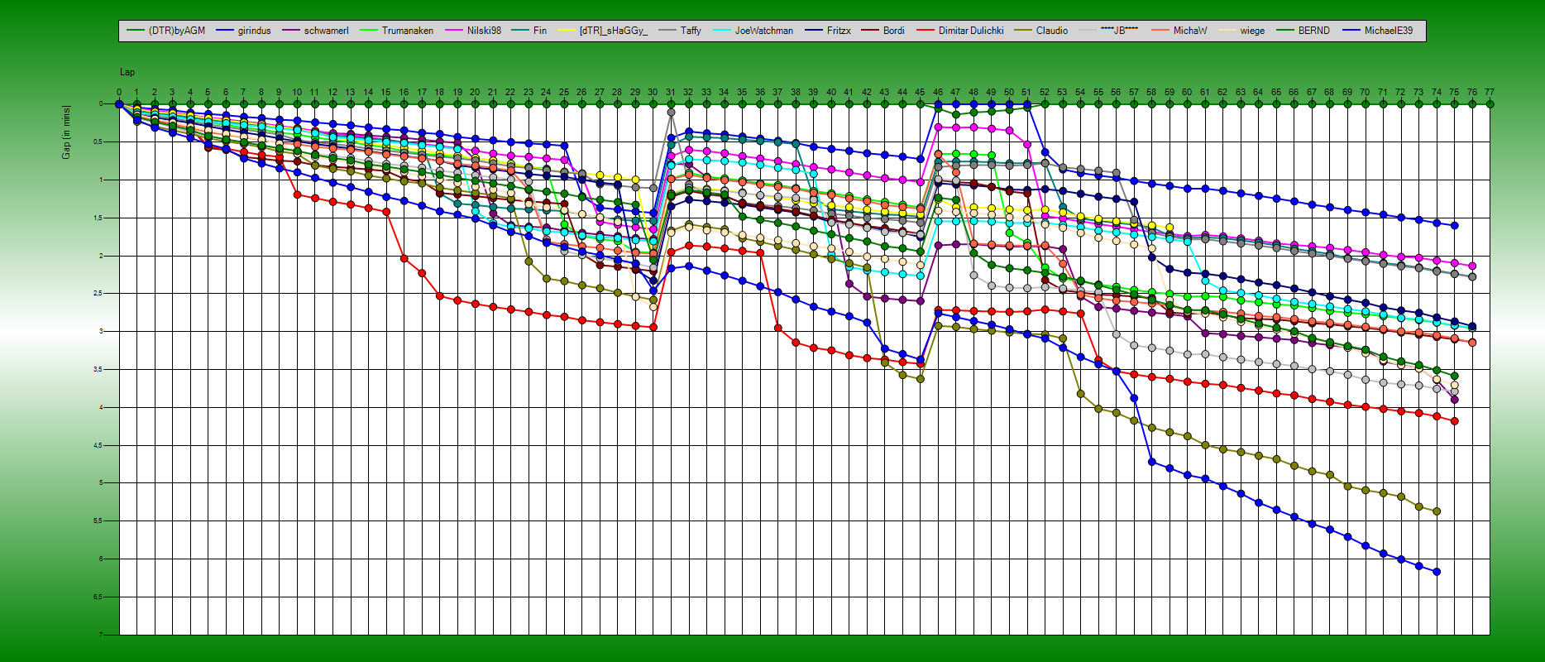Click the Claudio legend label
Image resolution: width=1545 pixels, height=662 pixels.
coord(1051,31)
